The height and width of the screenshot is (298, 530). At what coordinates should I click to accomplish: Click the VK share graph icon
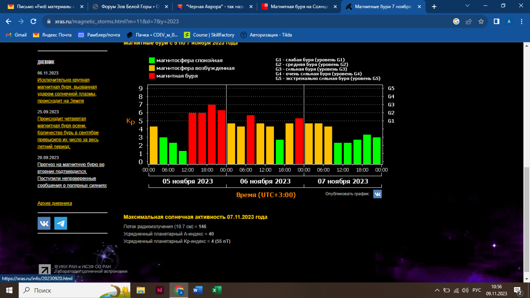(377, 194)
